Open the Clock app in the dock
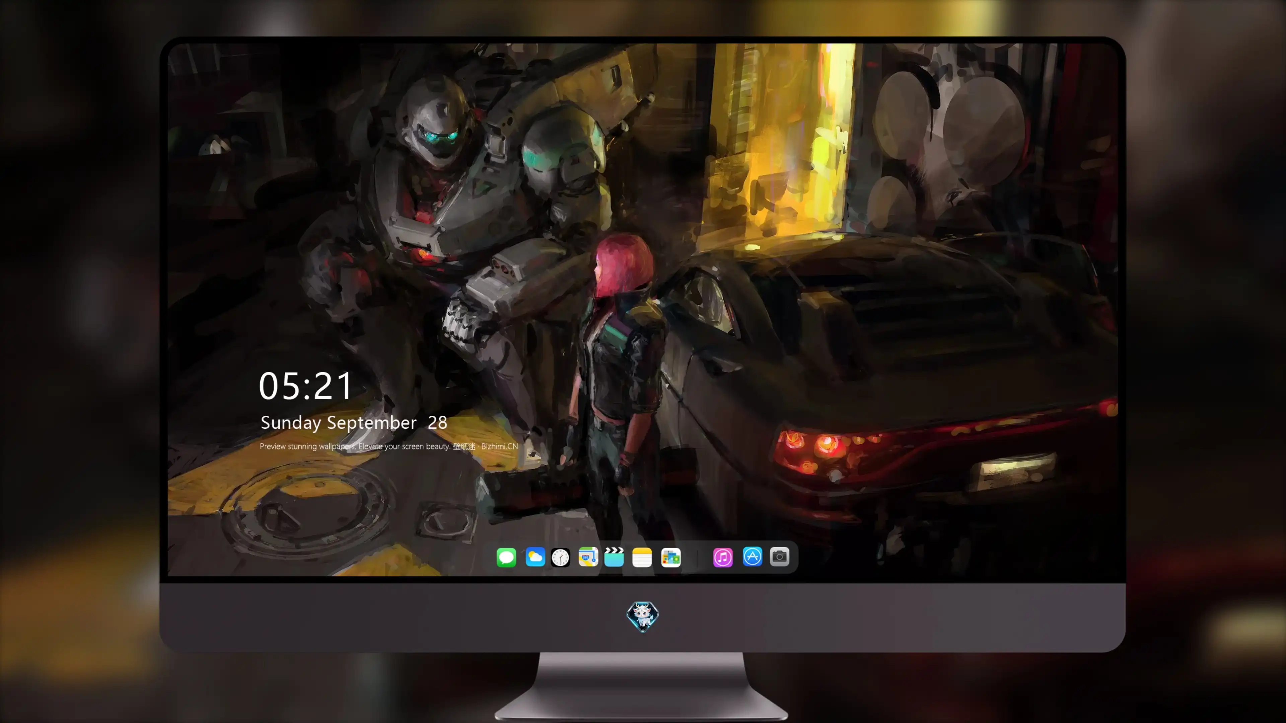Viewport: 1286px width, 723px height. point(560,557)
